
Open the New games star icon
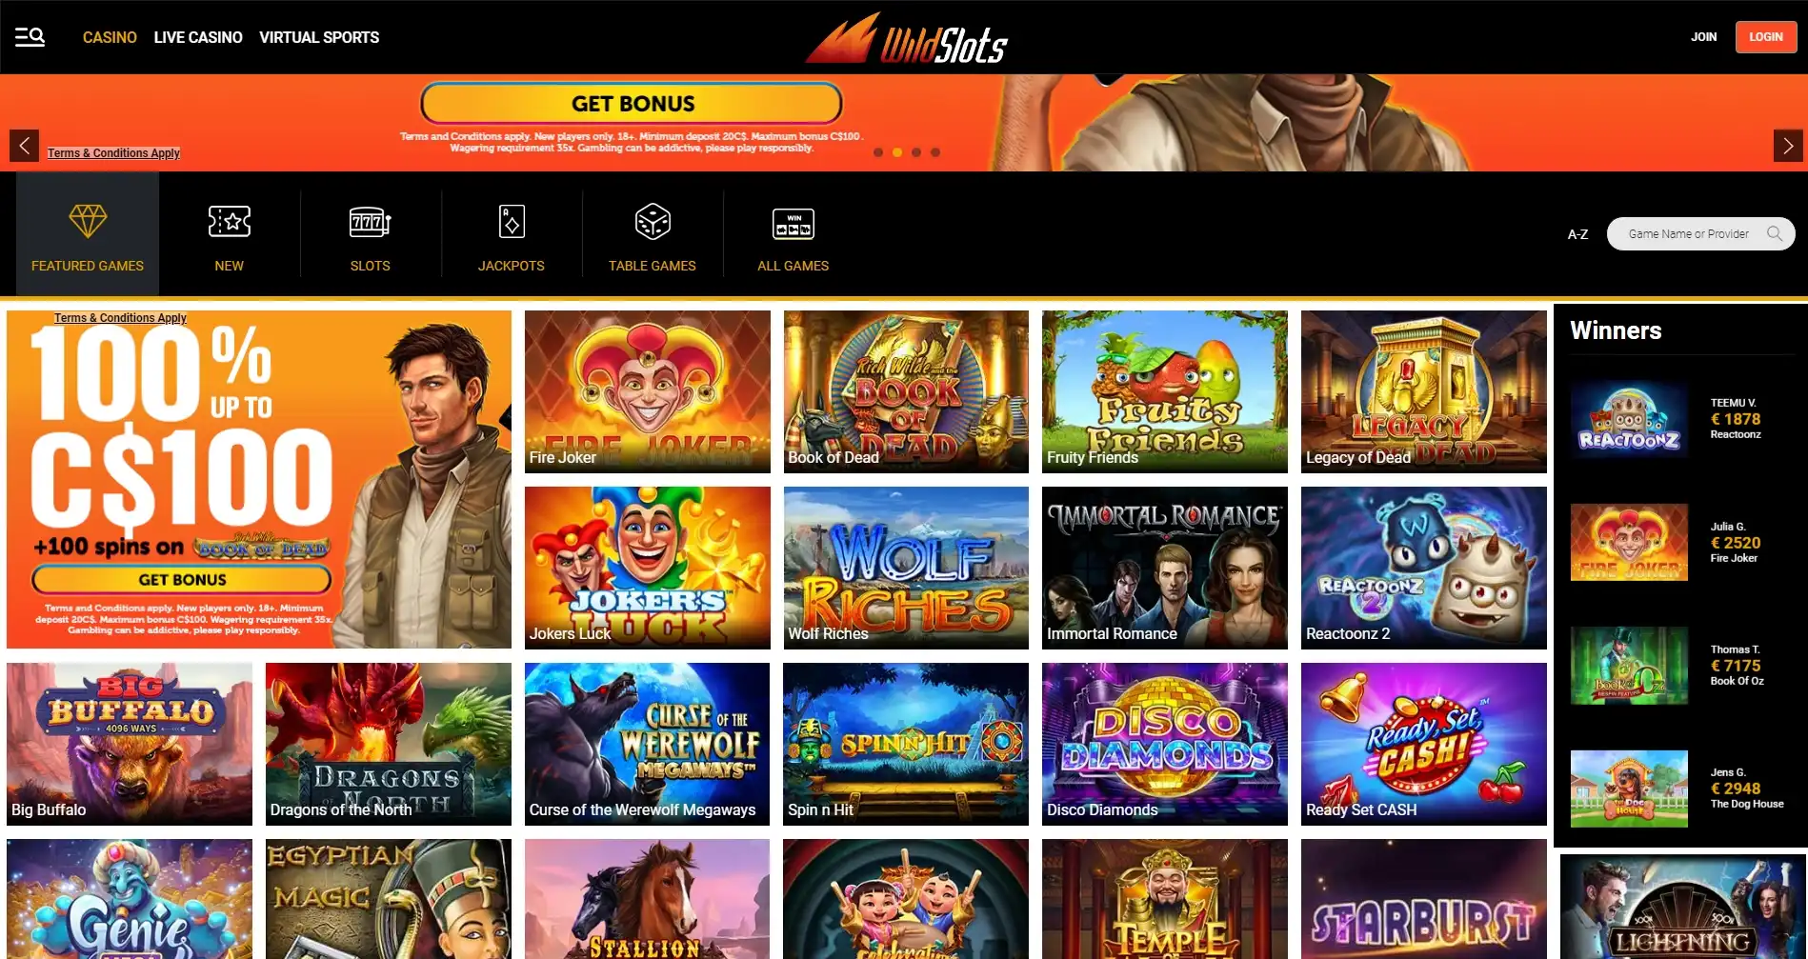(229, 221)
